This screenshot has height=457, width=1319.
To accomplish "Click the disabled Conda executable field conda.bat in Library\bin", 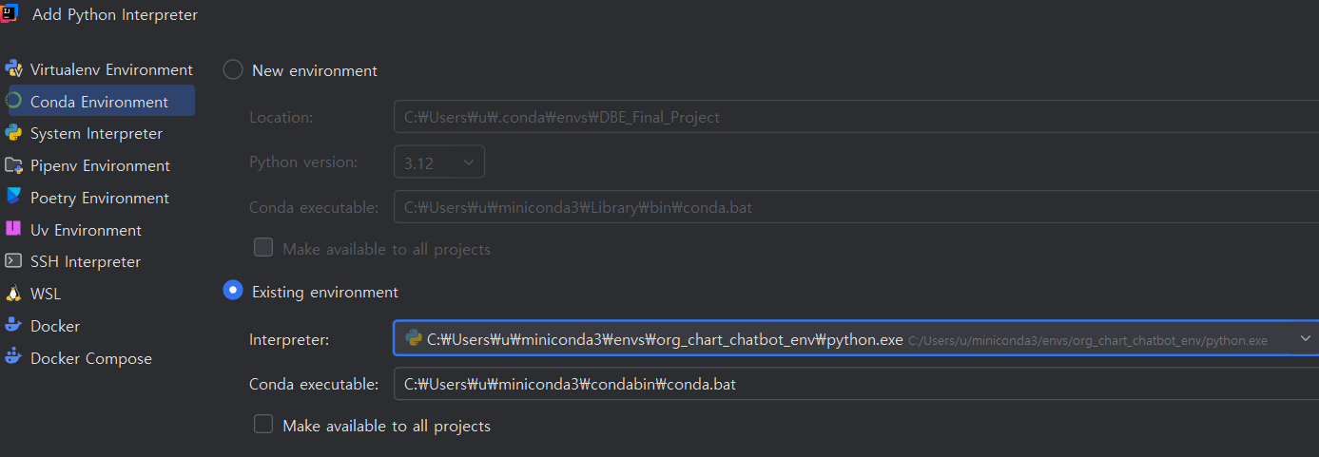I will pyautogui.click(x=856, y=206).
